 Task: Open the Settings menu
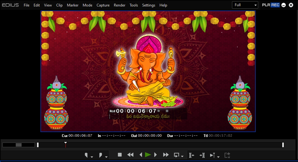(x=149, y=5)
